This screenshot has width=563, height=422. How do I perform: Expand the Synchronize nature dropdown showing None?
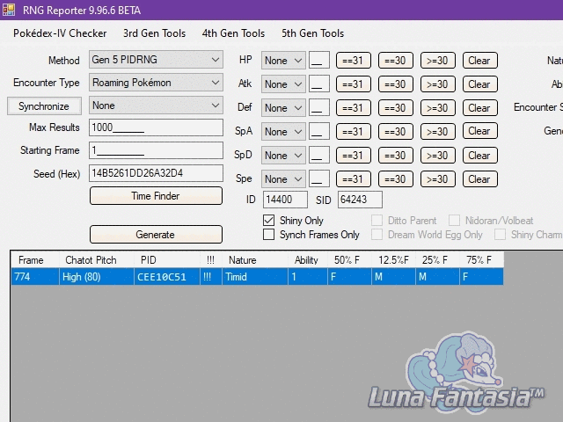(x=156, y=105)
